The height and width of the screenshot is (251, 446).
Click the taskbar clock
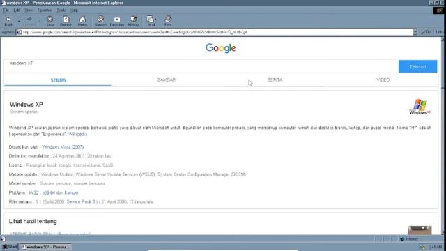(x=435, y=247)
